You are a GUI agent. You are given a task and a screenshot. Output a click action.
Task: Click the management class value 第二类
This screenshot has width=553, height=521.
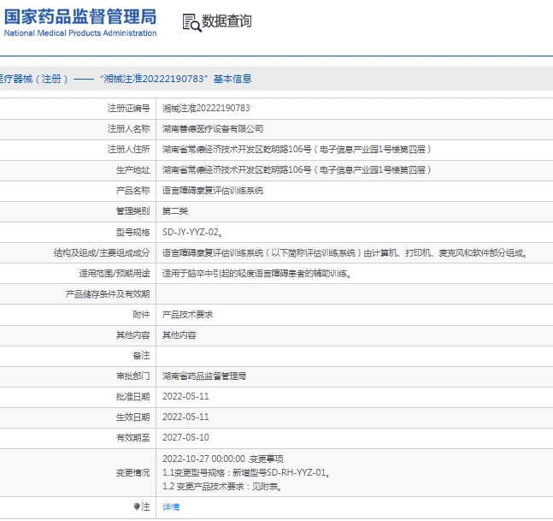point(175,211)
